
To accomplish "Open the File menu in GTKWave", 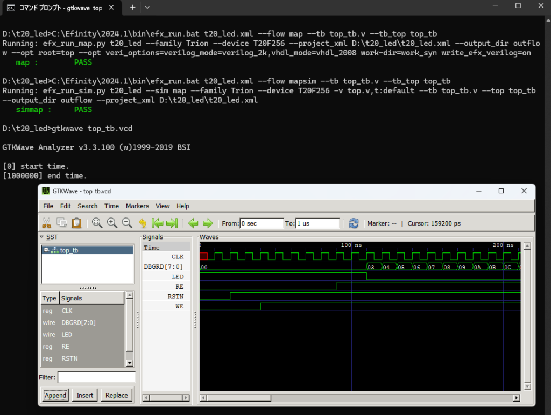I will pyautogui.click(x=48, y=206).
